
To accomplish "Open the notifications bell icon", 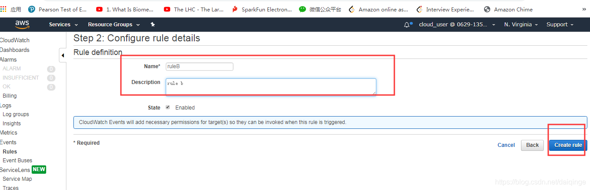I will tap(407, 25).
